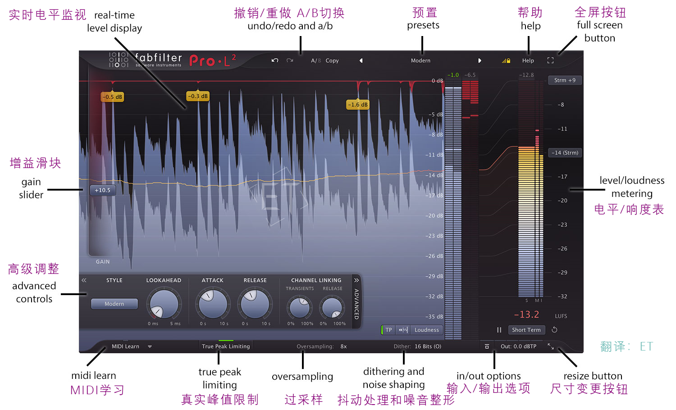
Task: Click the Short Term metering mode selector
Action: point(526,329)
